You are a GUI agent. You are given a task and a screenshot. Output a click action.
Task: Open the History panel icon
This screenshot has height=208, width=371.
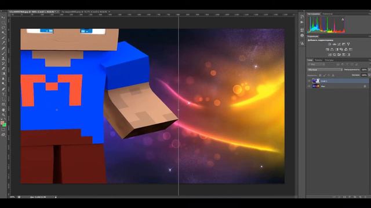tap(302, 17)
